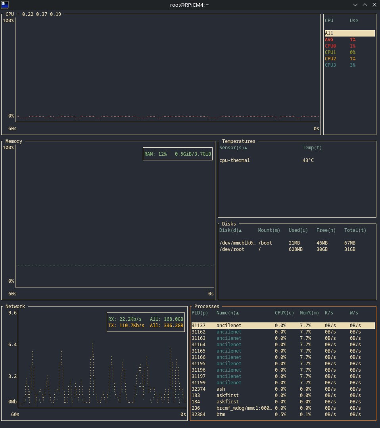Select the cpu-thermal sensor row

click(297, 160)
